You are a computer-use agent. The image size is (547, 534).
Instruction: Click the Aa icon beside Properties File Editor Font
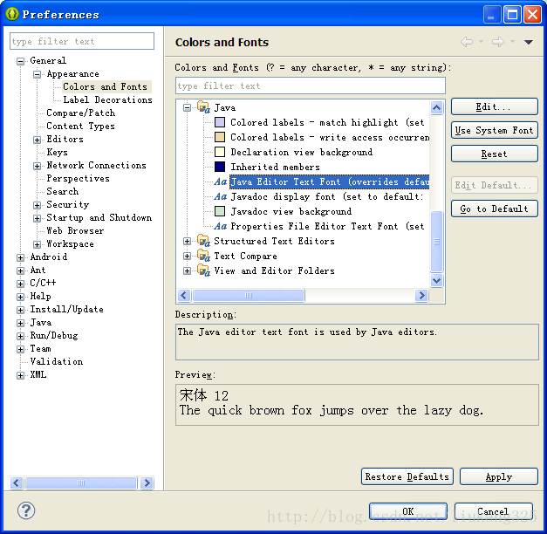pyautogui.click(x=221, y=226)
